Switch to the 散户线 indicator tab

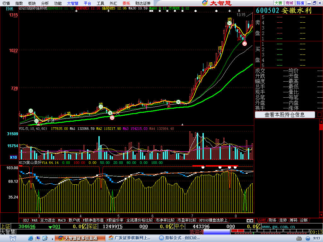(74, 220)
